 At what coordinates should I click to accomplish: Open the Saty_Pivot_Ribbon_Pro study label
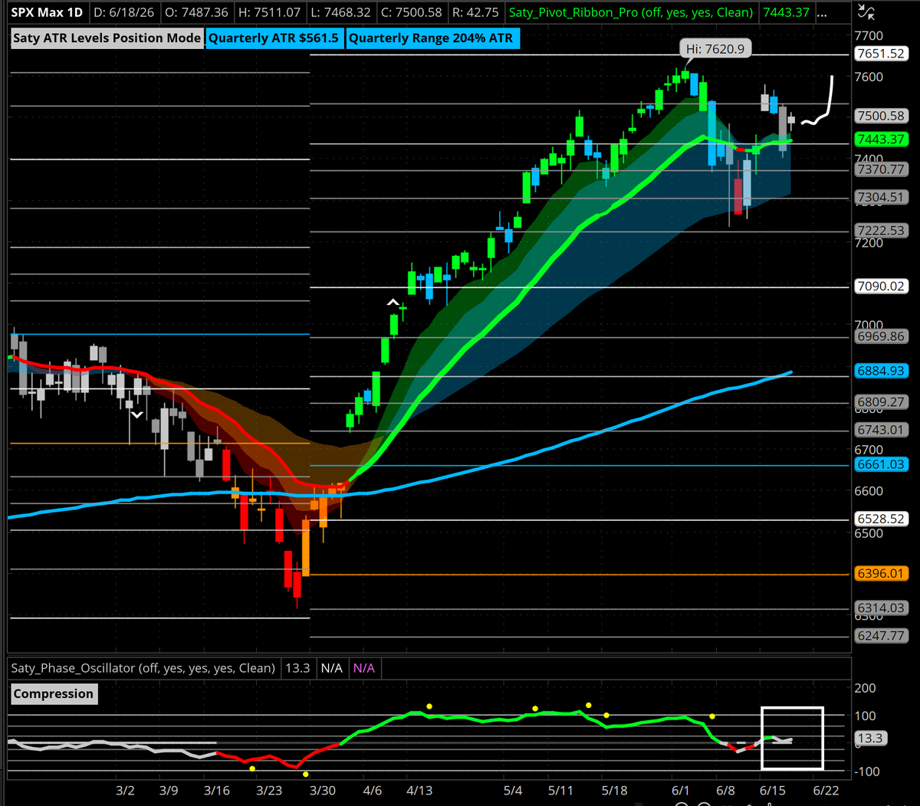tap(632, 13)
